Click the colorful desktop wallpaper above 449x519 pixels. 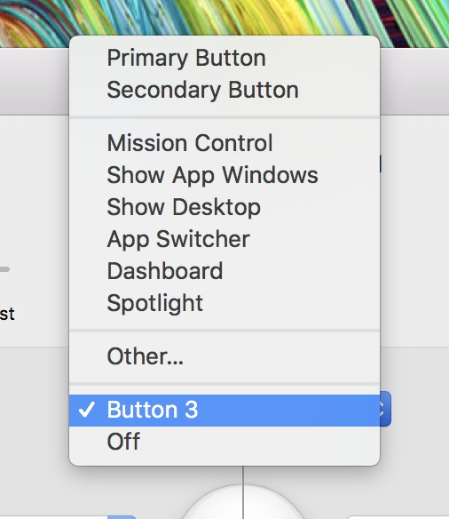click(224, 17)
